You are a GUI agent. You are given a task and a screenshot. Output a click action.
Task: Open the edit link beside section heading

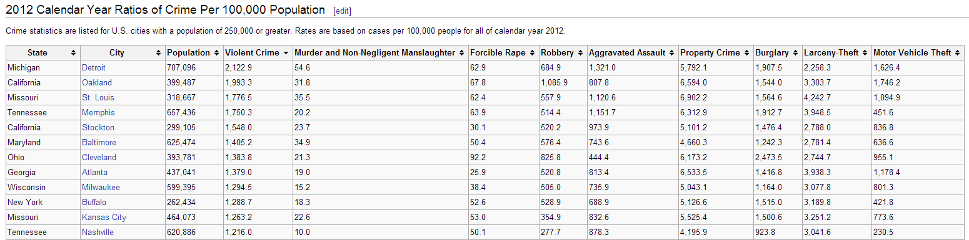click(343, 11)
